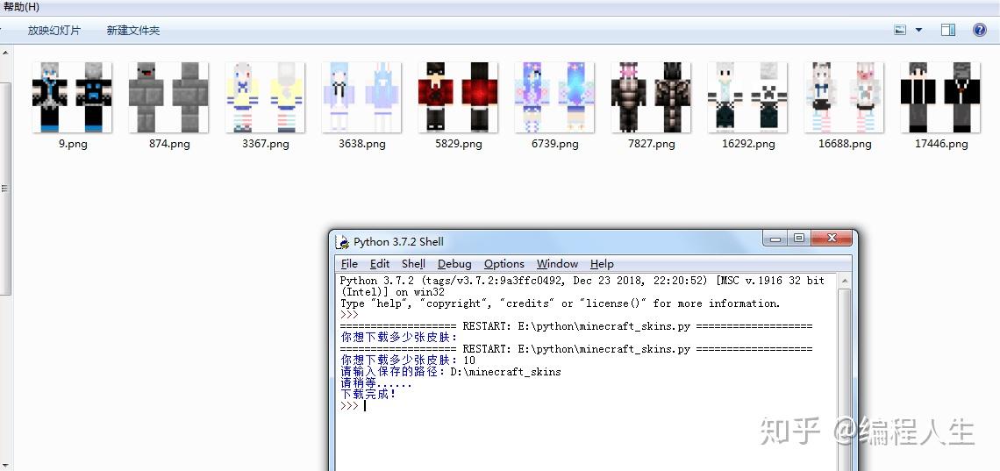The image size is (1000, 471).
Task: Click the file name 7827.png
Action: [651, 144]
